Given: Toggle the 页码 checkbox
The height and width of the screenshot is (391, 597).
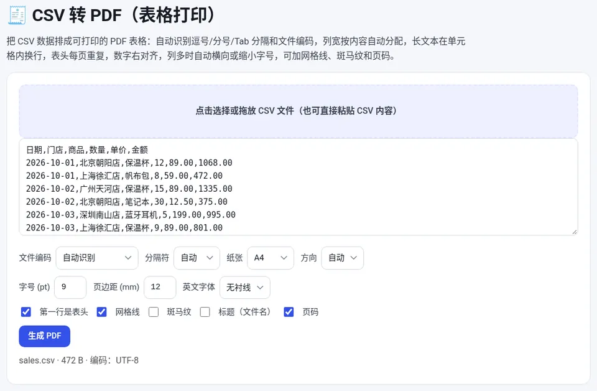Looking at the screenshot, I should coord(289,312).
